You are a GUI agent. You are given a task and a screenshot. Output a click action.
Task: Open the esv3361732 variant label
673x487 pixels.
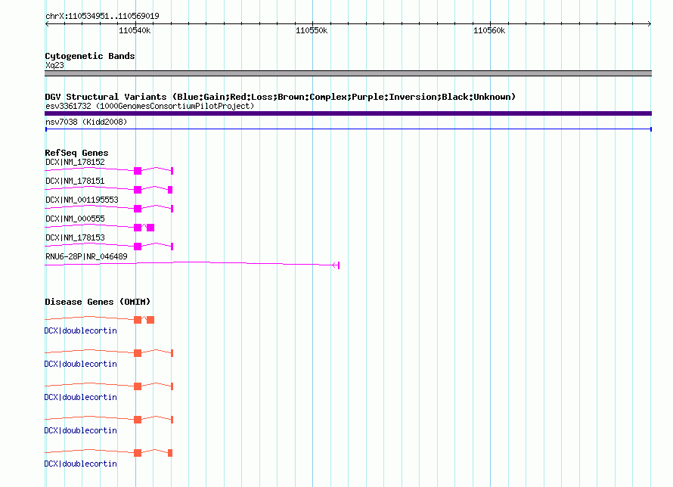pos(150,106)
